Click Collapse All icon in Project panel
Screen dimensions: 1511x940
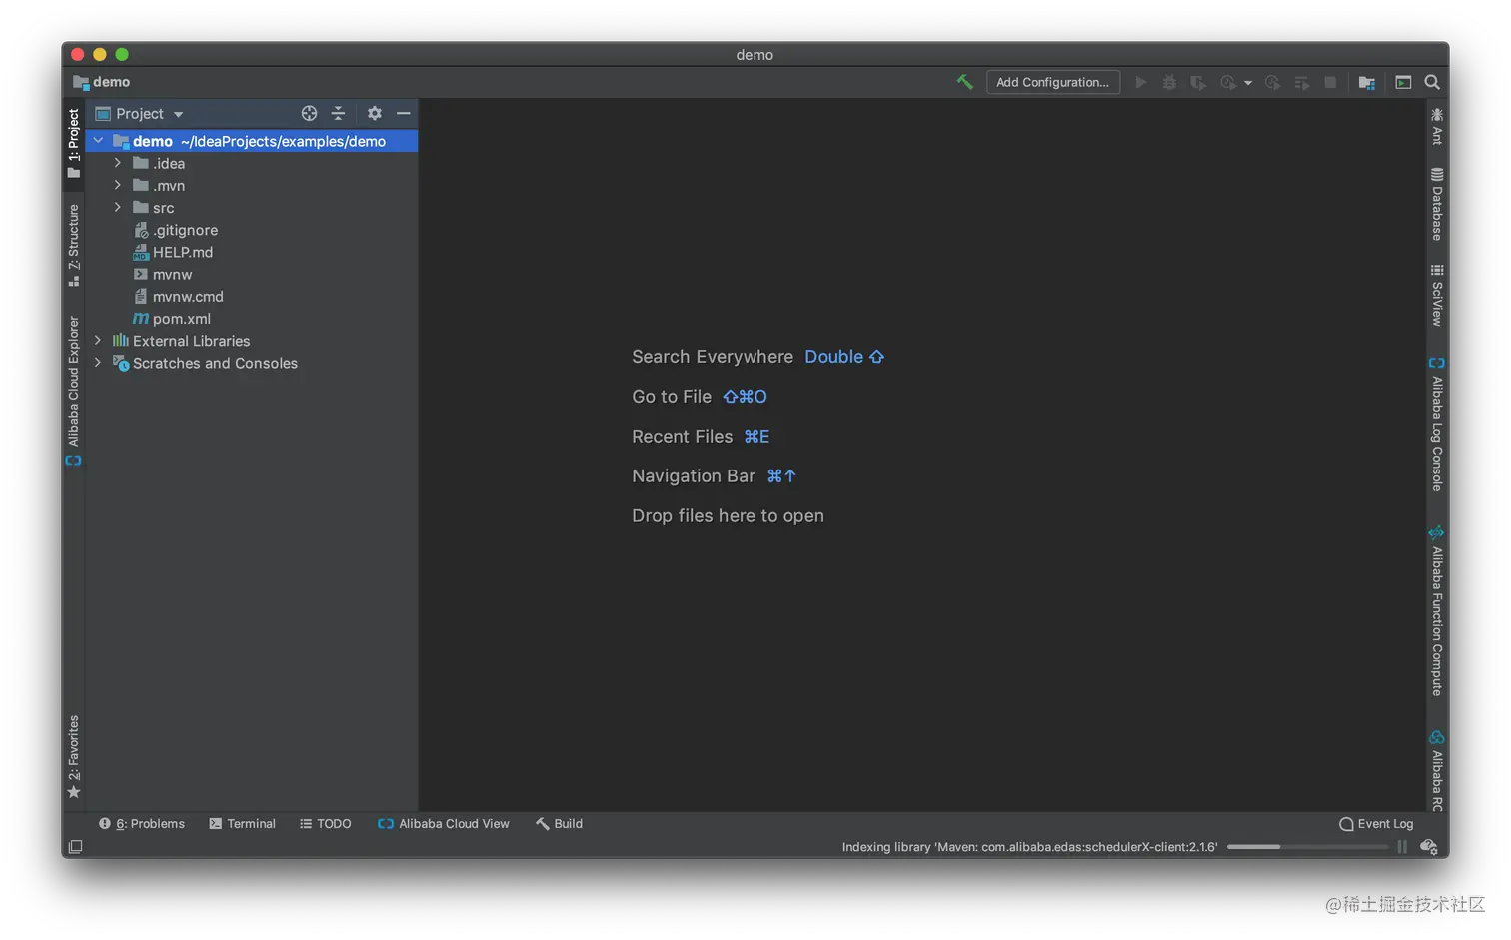click(338, 113)
